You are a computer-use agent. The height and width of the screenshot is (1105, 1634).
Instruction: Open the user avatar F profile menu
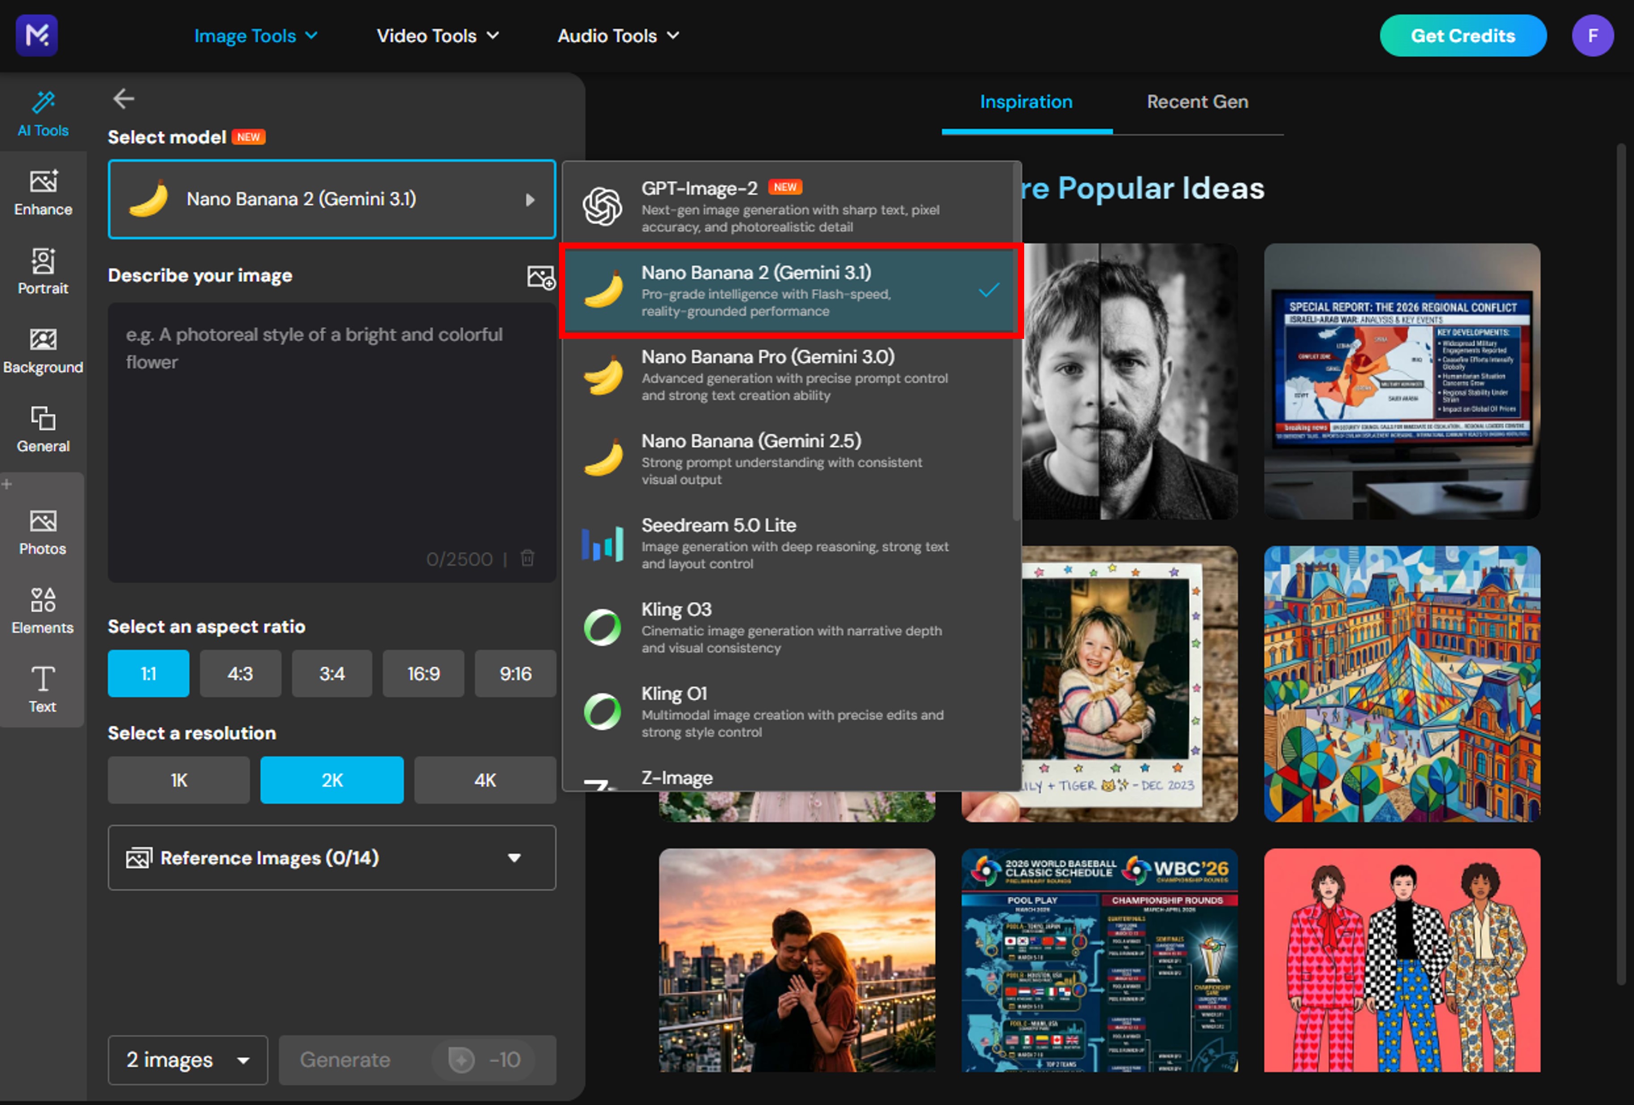[x=1592, y=35]
